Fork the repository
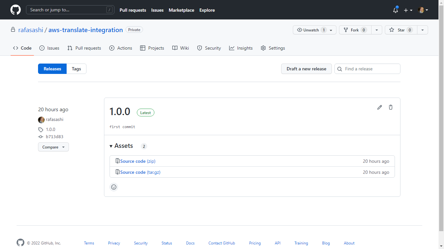Screen dimensions: 444x249 355,30
